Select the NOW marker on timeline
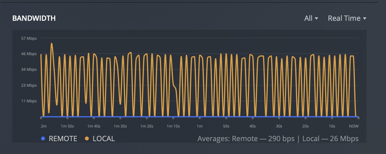This screenshot has width=386, height=154. tap(354, 126)
